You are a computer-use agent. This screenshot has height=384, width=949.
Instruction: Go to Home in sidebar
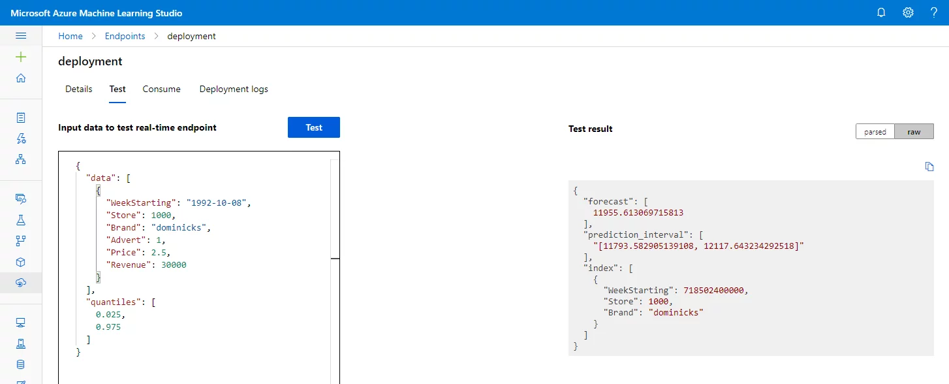21,78
